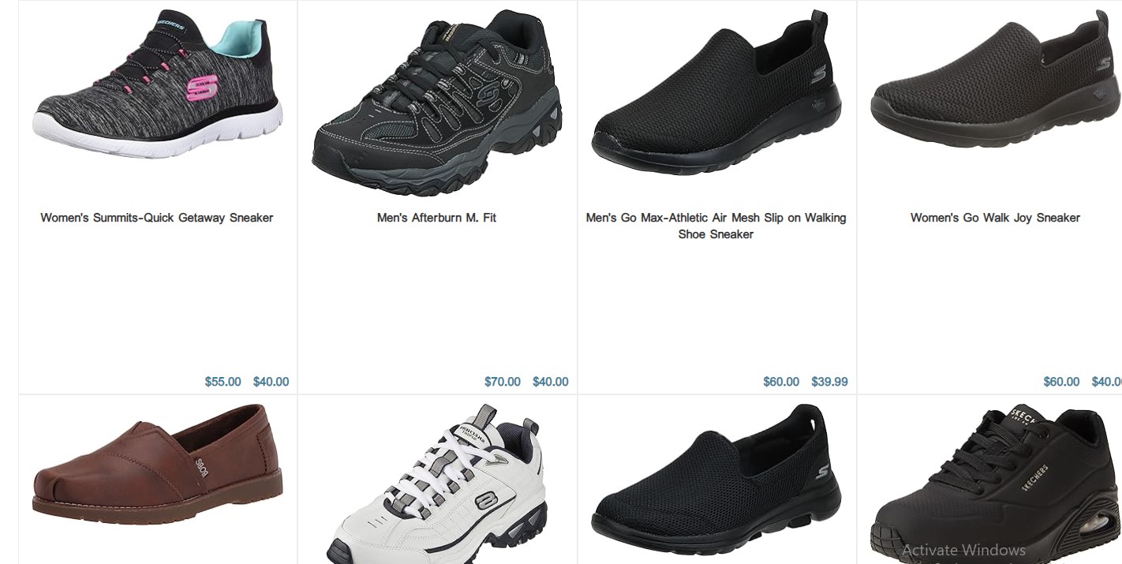Select the white and navy sneaker image
Screen dimensions: 1122x564
pos(436,484)
